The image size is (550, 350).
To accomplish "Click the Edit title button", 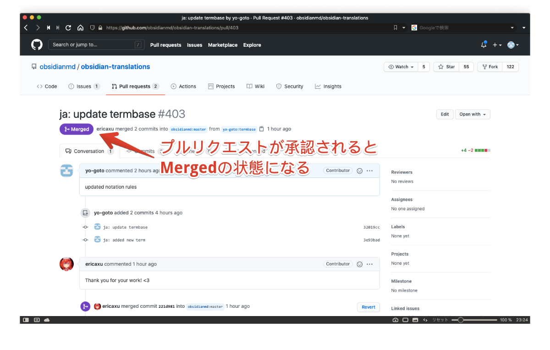I will click(x=445, y=114).
